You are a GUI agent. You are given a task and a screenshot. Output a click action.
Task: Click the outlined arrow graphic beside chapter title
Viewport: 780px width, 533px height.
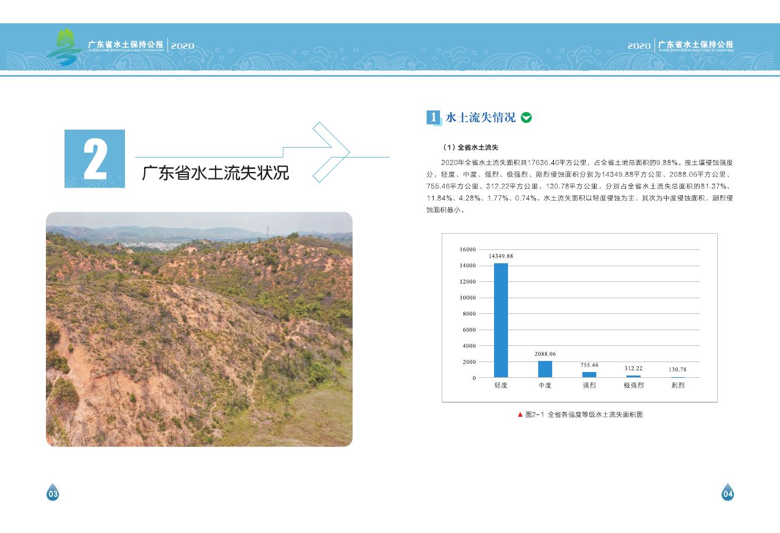pos(330,152)
